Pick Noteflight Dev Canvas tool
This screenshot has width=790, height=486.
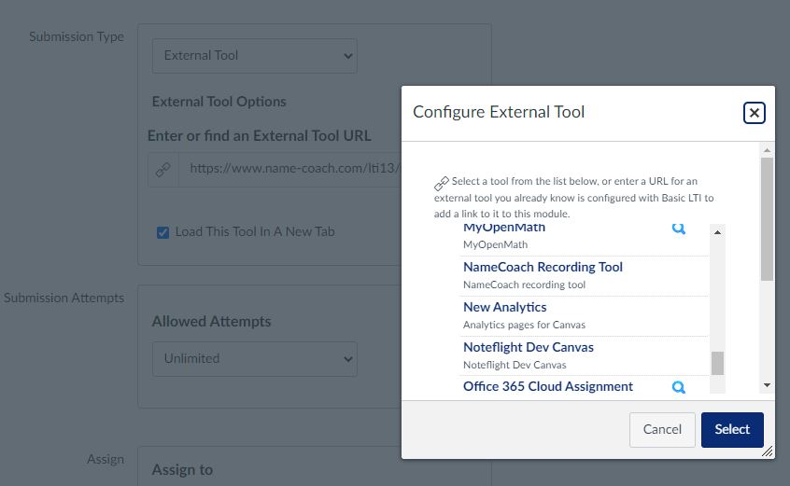coord(528,347)
